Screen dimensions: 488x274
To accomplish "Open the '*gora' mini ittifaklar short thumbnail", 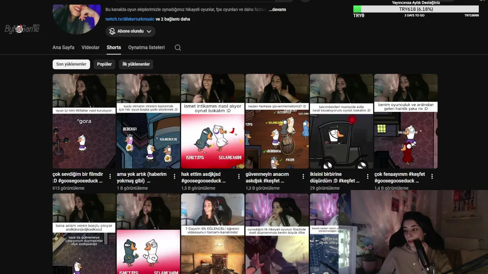I will coord(84,121).
